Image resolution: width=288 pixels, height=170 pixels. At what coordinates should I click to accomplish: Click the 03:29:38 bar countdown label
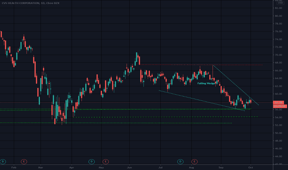280,106
